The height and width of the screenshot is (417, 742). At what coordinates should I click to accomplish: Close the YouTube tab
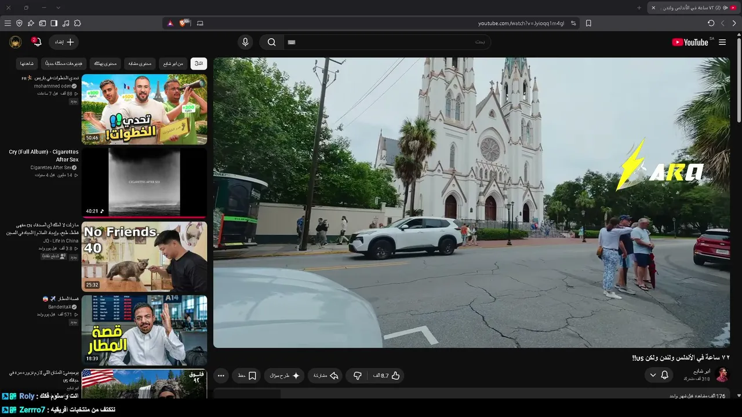point(653,8)
